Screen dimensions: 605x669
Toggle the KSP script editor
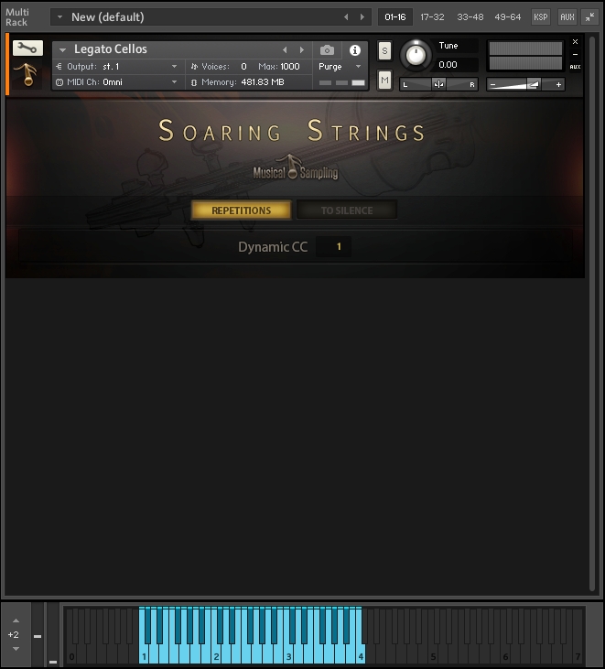tap(541, 17)
